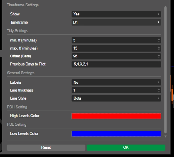The image size is (174, 157).
Task: Decrease min. tf minutes with down arrow
Action: point(159,41)
